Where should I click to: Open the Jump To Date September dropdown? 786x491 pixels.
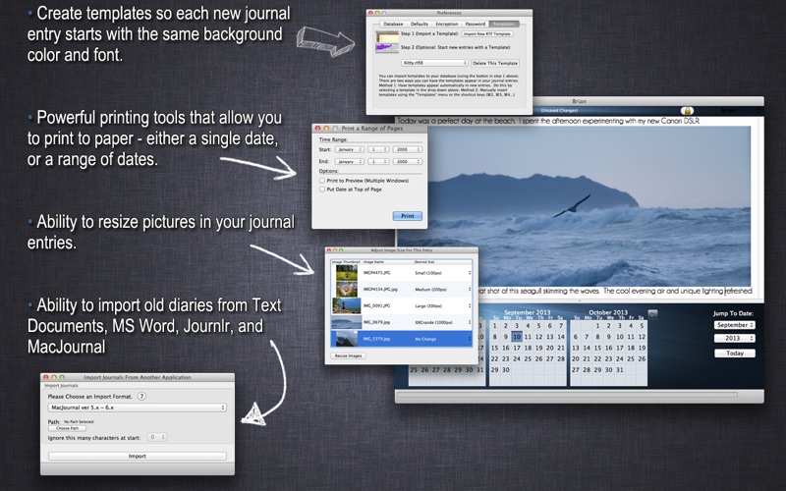[734, 324]
